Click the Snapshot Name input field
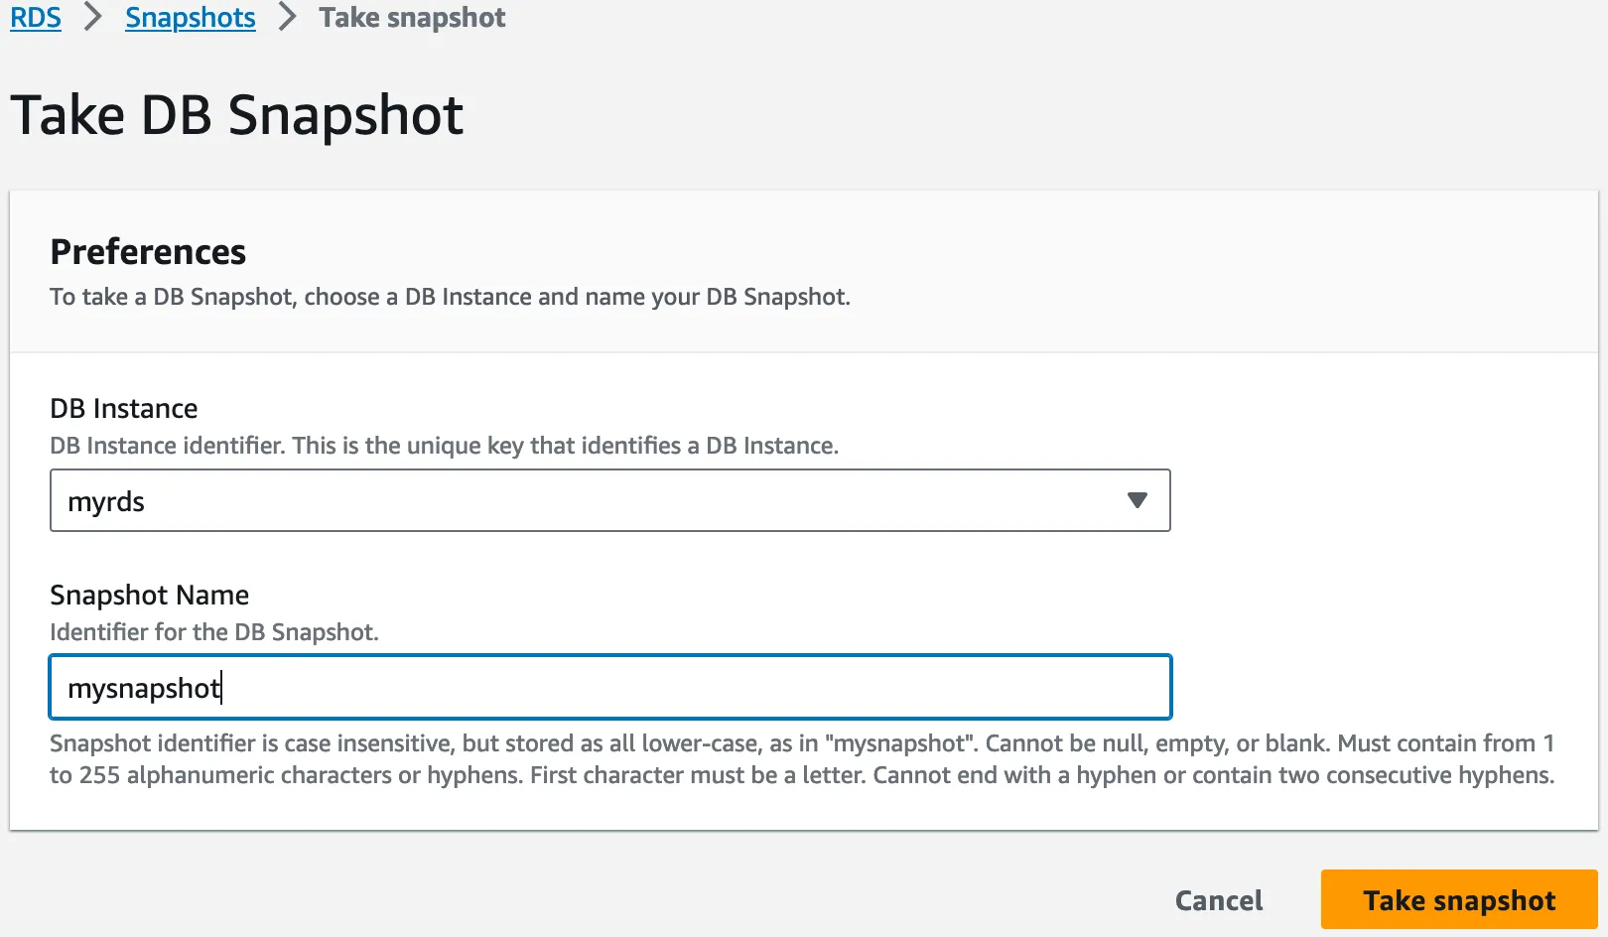Screen dimensions: 1608x937 click(609, 686)
